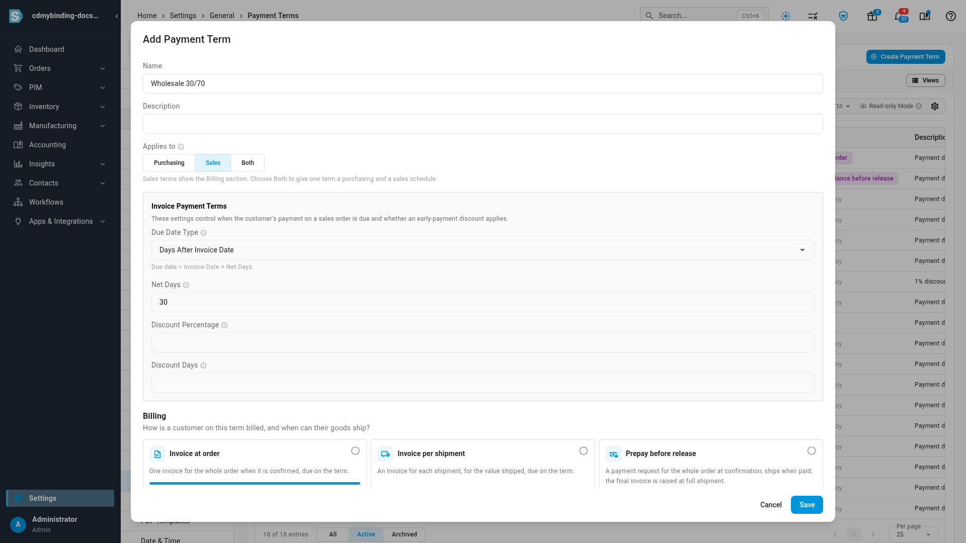Screen dimensions: 966x543
Task: Set Applies to Sales
Action: 213,163
